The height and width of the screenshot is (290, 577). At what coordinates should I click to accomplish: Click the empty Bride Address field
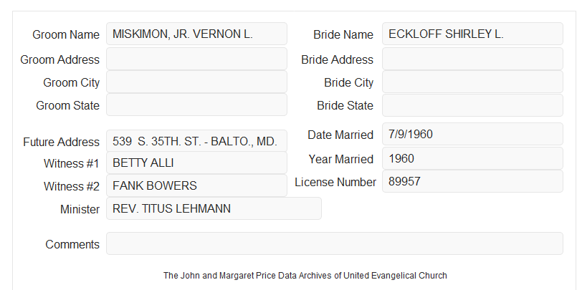tap(472, 59)
